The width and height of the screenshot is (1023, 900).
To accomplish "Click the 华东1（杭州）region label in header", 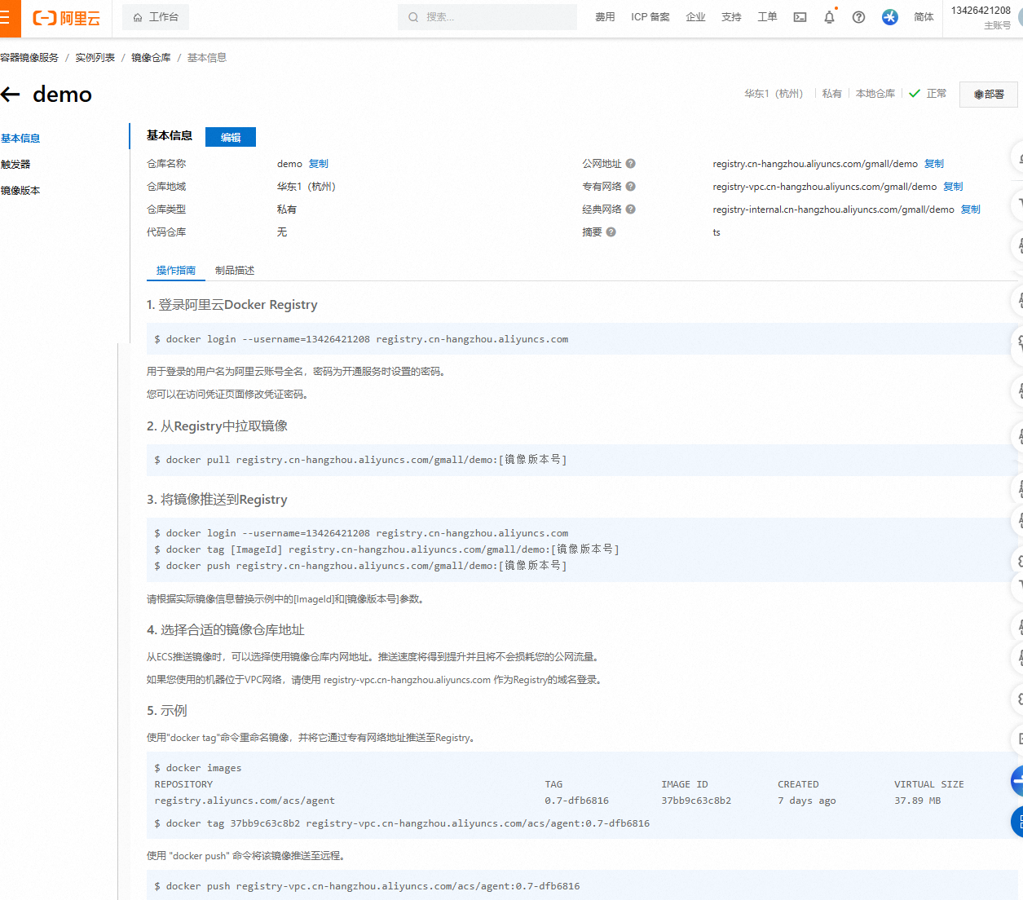I will click(x=774, y=94).
